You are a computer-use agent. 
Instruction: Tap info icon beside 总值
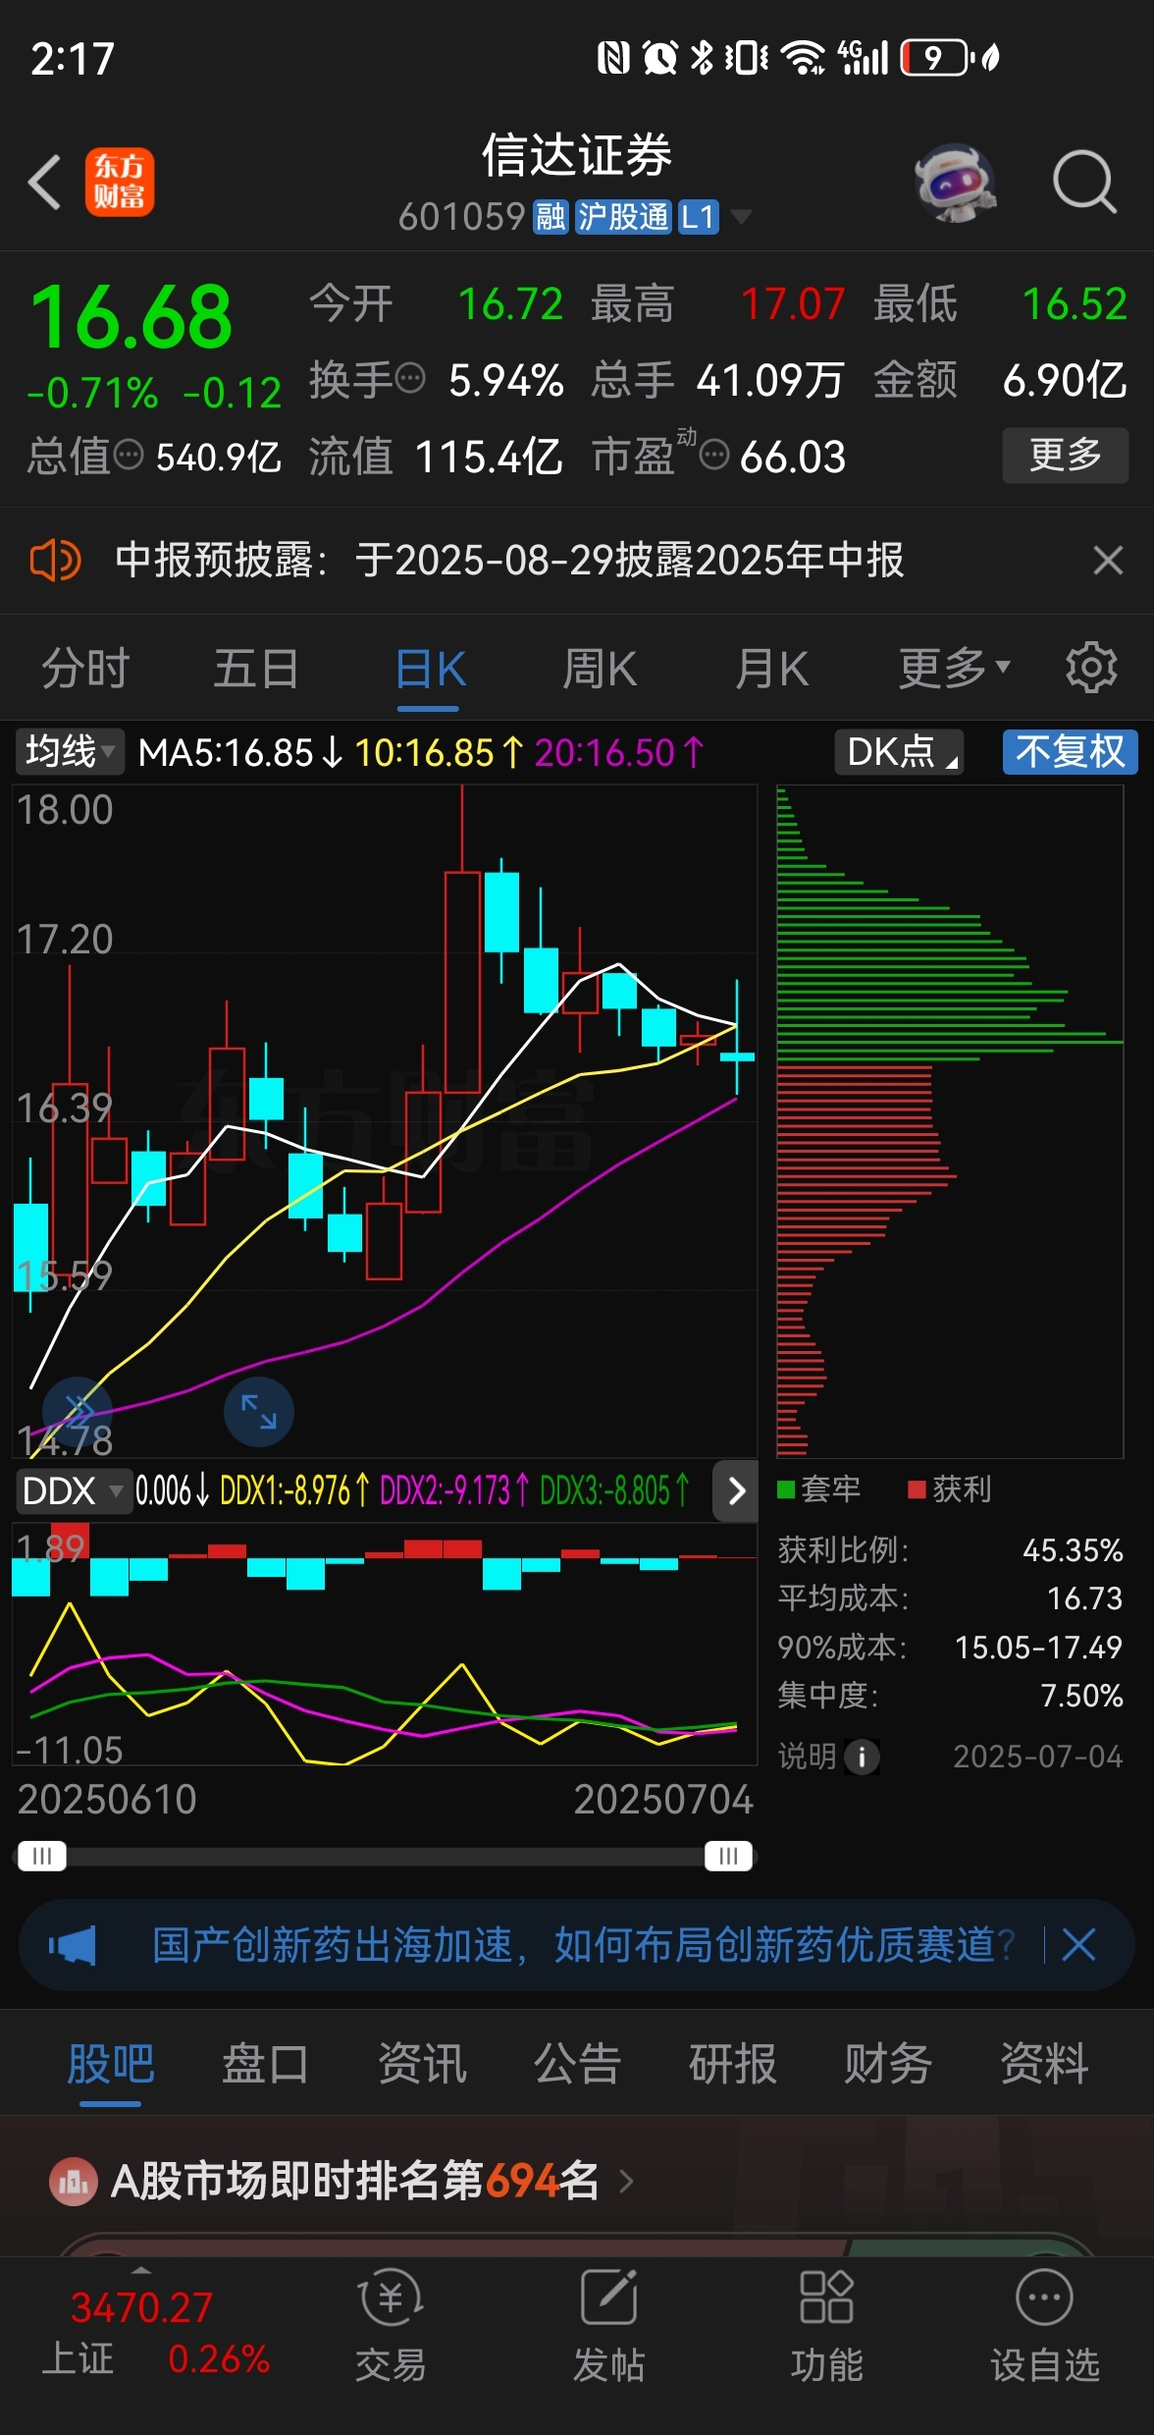coord(129,455)
